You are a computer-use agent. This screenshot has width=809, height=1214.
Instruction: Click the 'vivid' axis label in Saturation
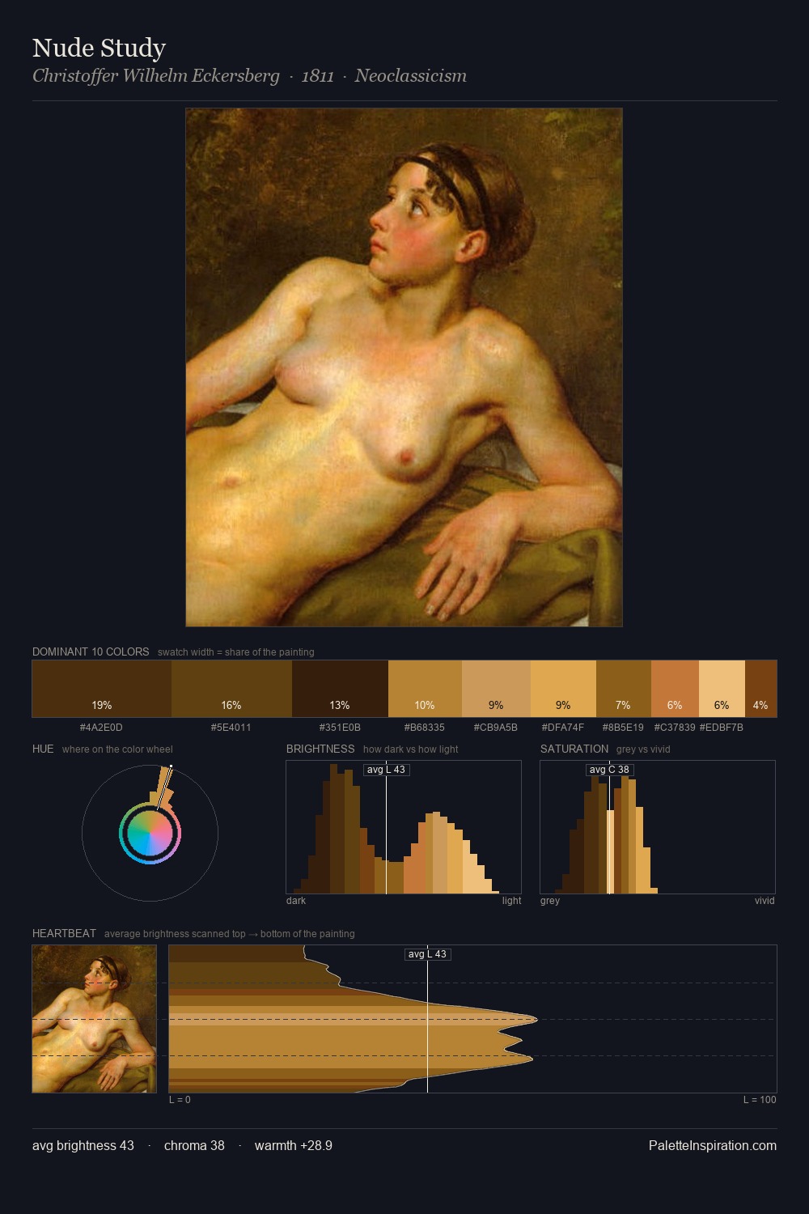pyautogui.click(x=765, y=901)
